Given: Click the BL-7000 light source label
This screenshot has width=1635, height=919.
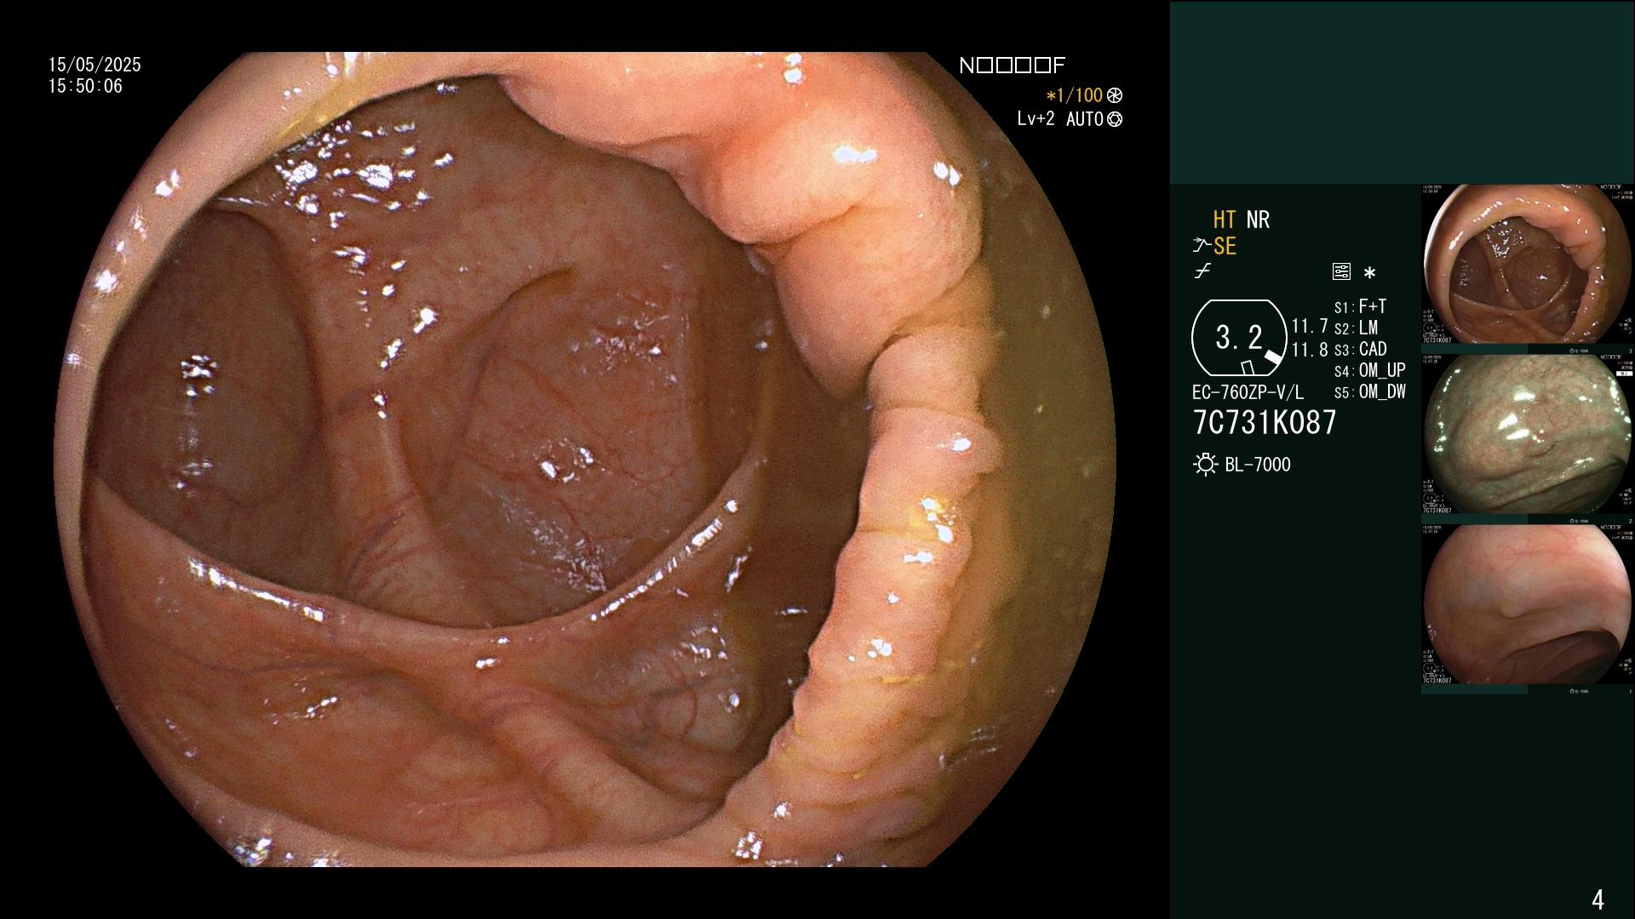Looking at the screenshot, I should [1258, 465].
